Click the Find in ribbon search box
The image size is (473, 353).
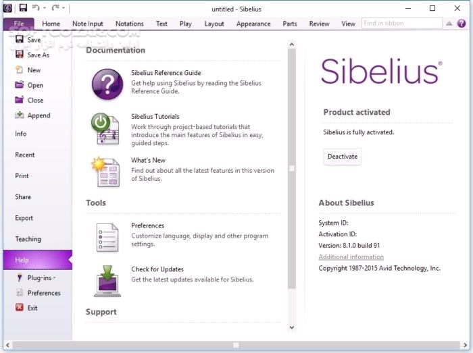tap(402, 23)
